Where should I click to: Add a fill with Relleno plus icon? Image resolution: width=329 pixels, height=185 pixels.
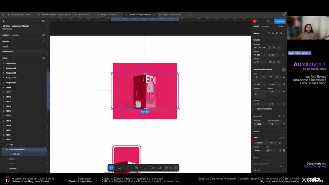click(284, 131)
